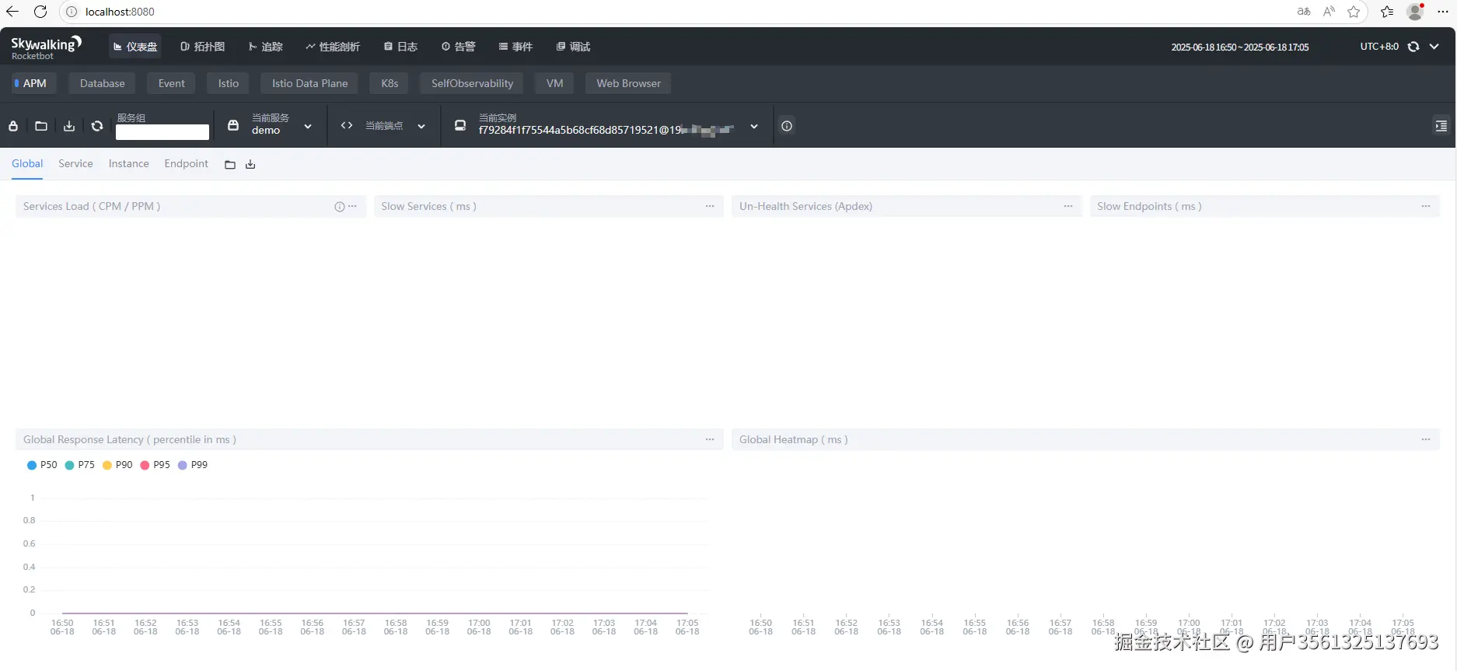The width and height of the screenshot is (1457, 671).
Task: Click the Skywalking Rocketbot logo
Action: 46,47
